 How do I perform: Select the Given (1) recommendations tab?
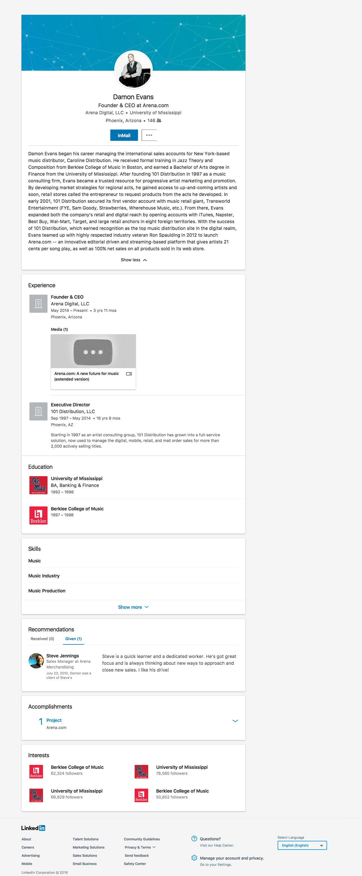click(74, 639)
